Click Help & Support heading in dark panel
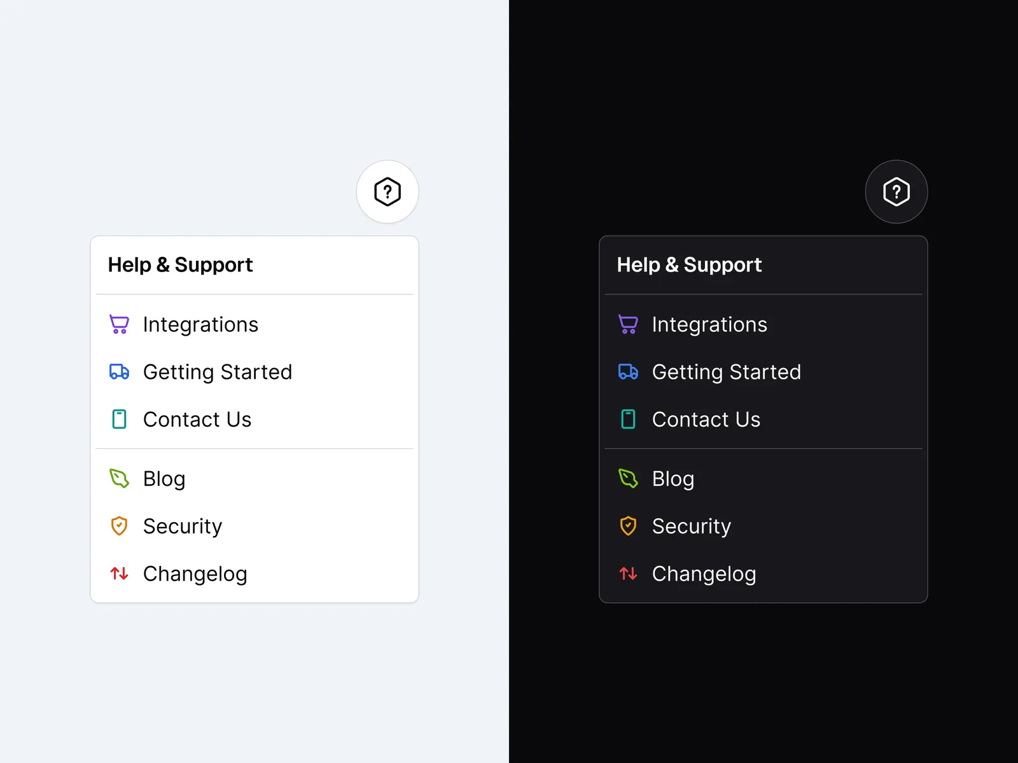The image size is (1018, 763). coord(689,265)
